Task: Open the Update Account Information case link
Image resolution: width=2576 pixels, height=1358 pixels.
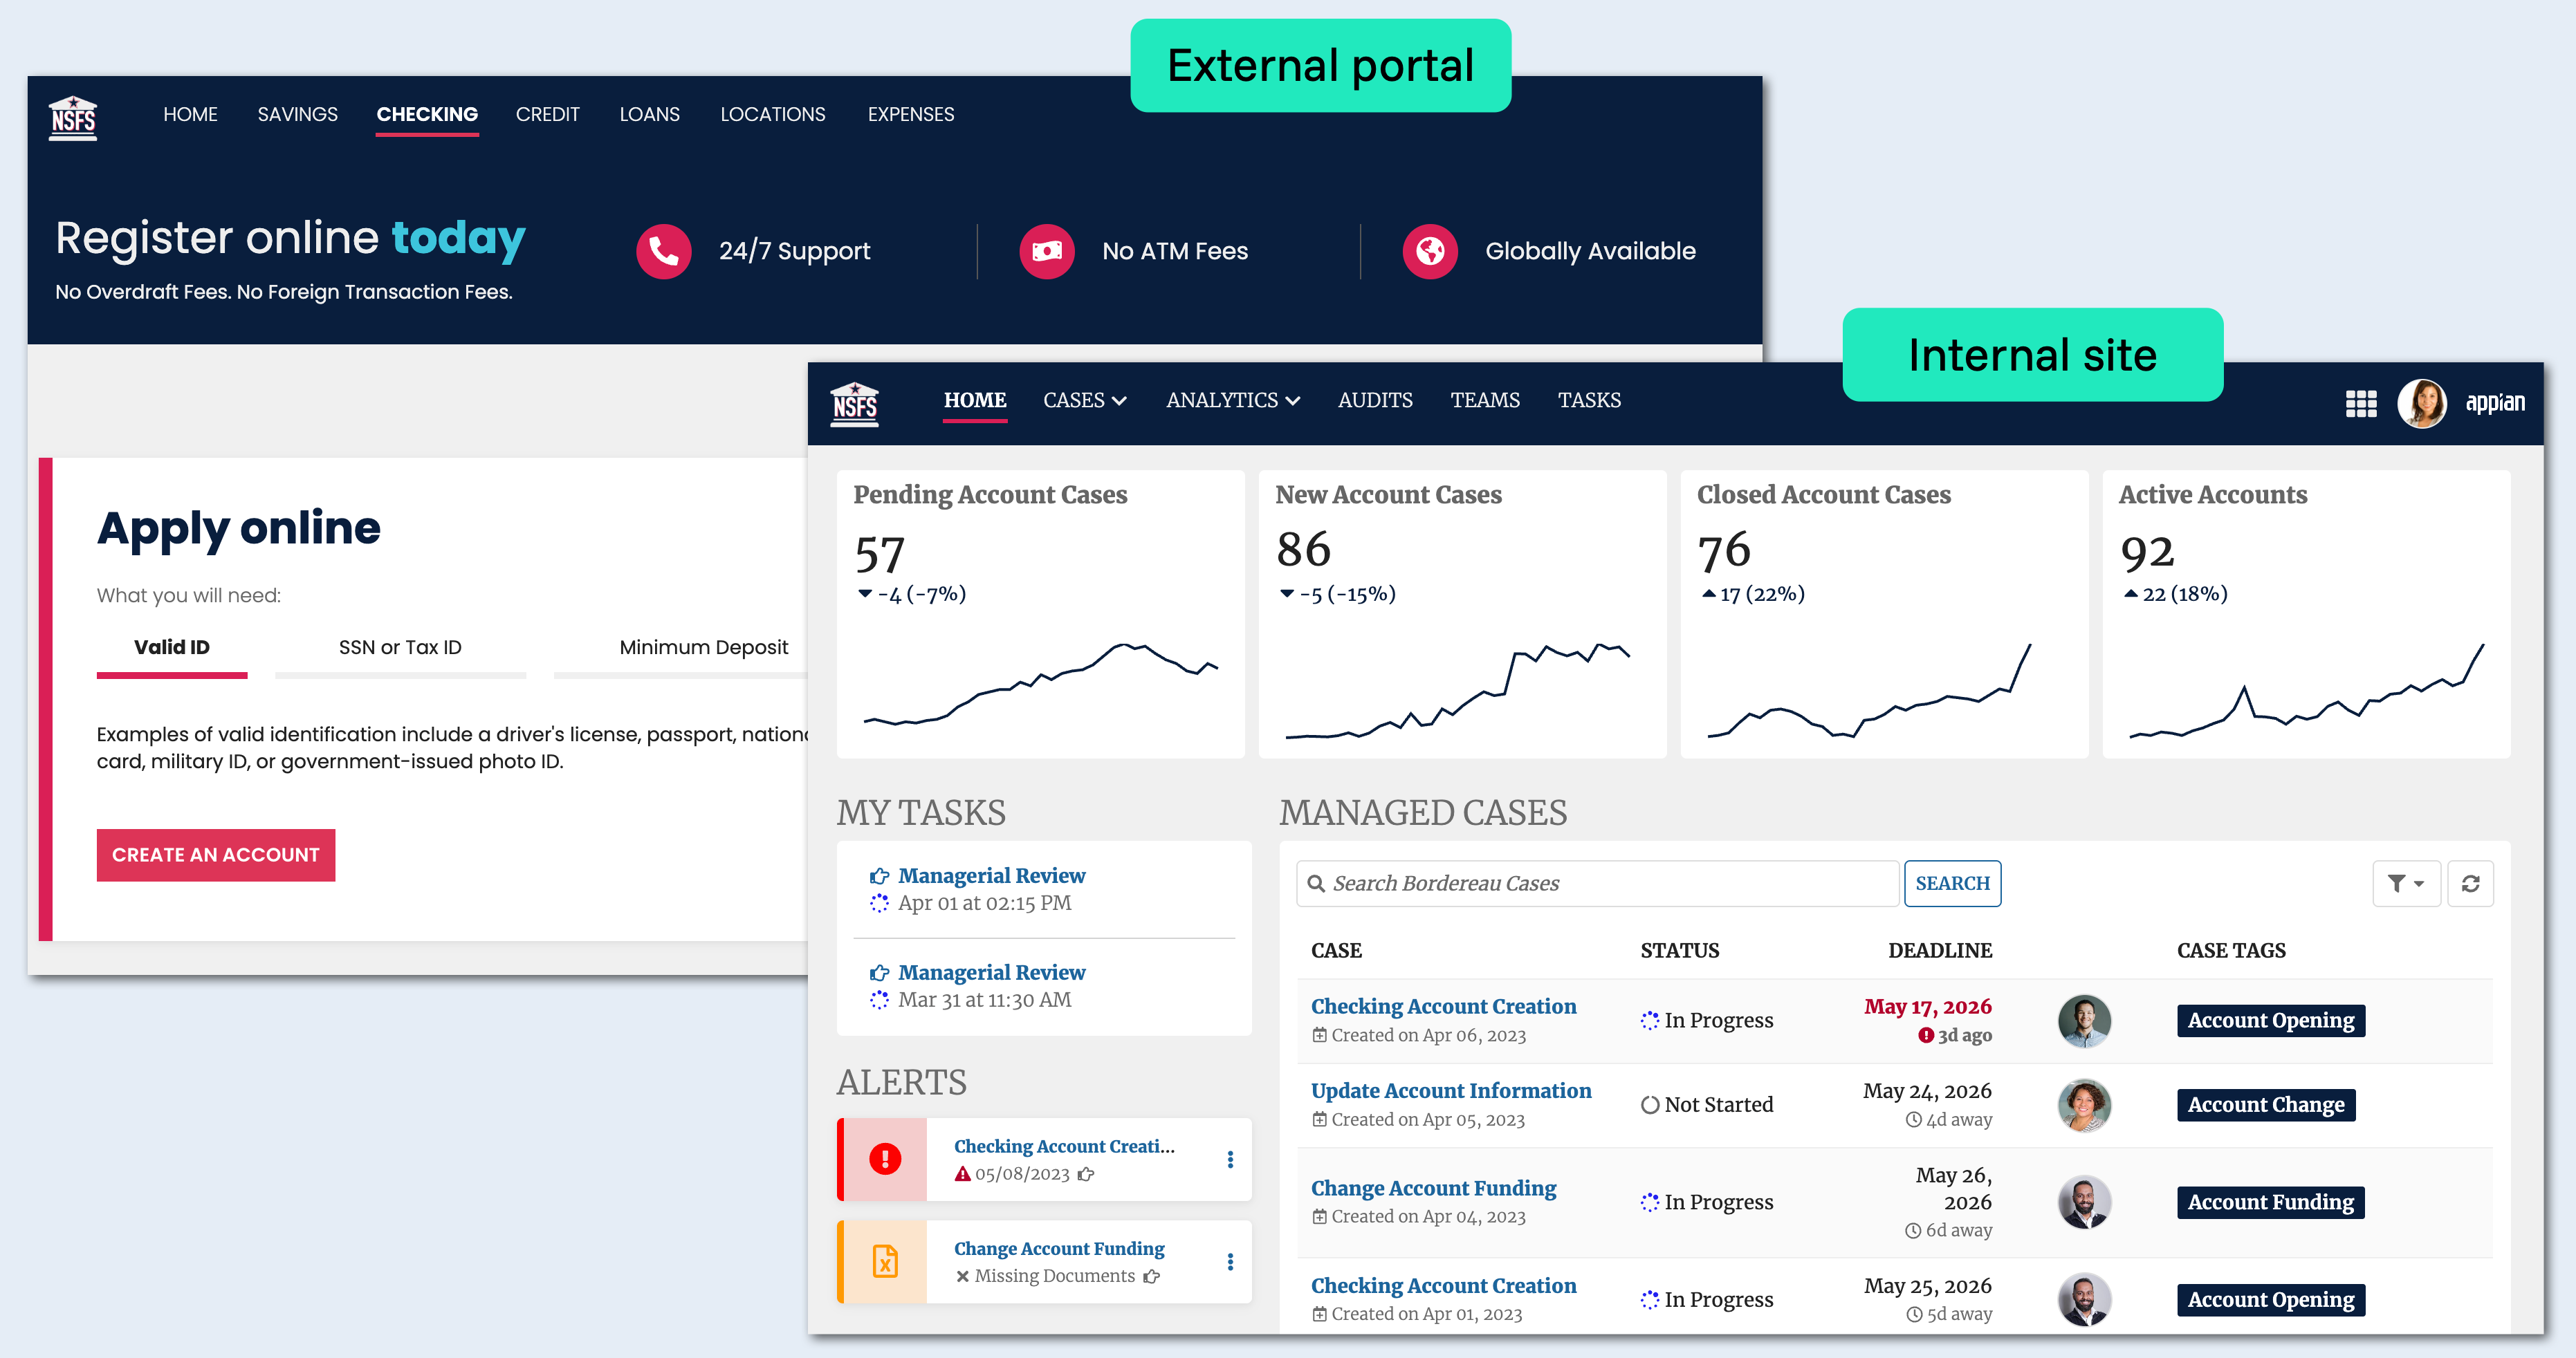Action: [1450, 1091]
